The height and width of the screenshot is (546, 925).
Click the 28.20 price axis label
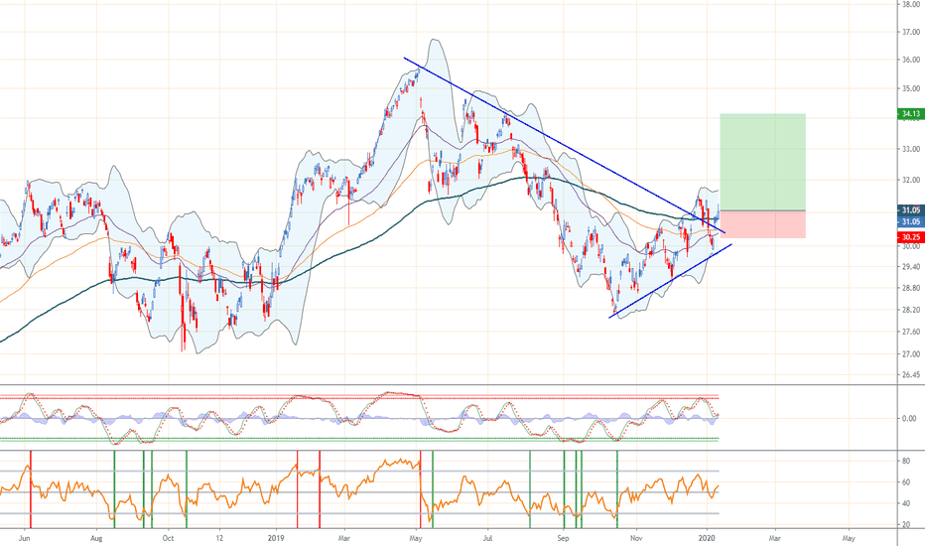911,310
